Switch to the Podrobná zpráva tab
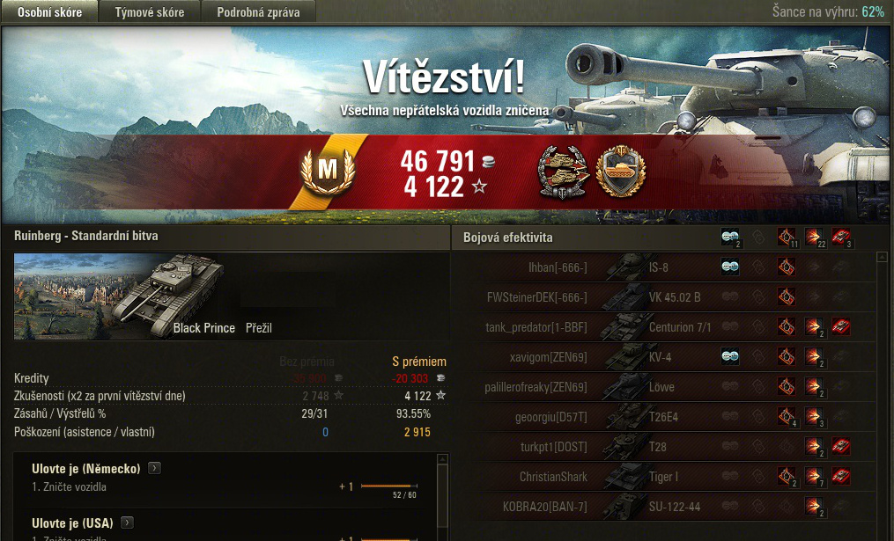894x541 pixels. click(258, 12)
